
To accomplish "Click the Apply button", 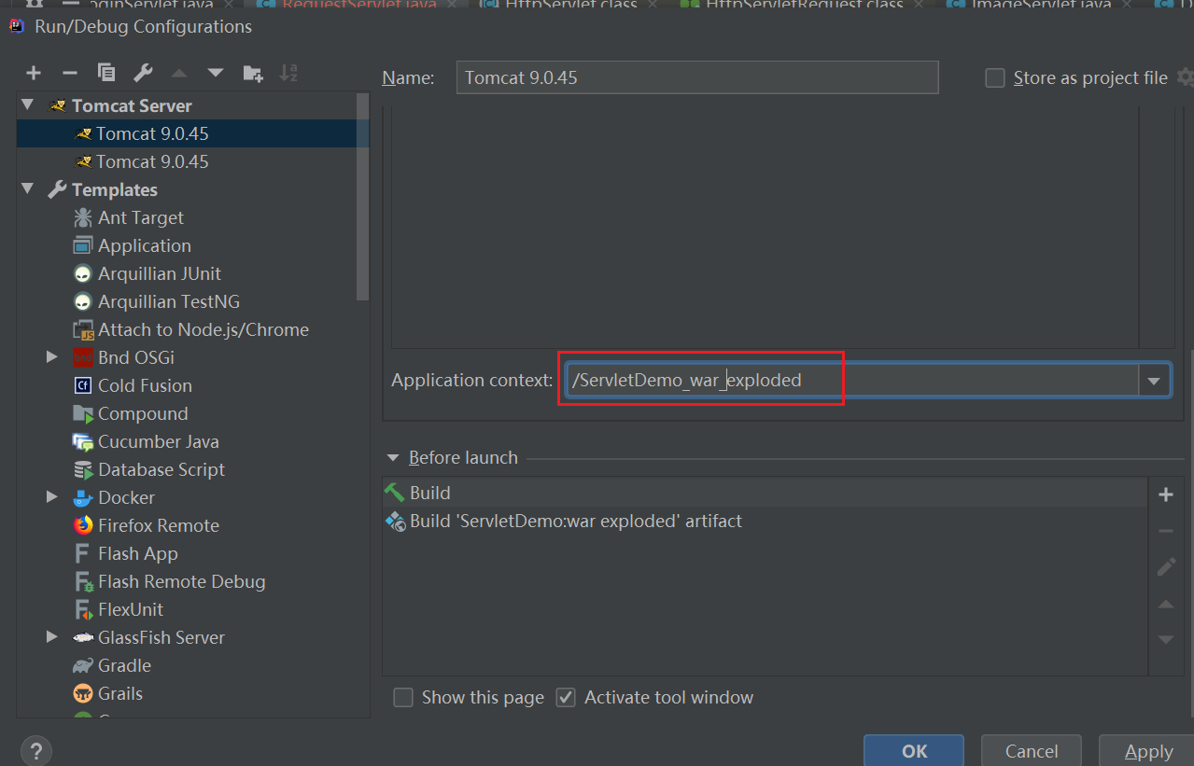I will (1148, 751).
